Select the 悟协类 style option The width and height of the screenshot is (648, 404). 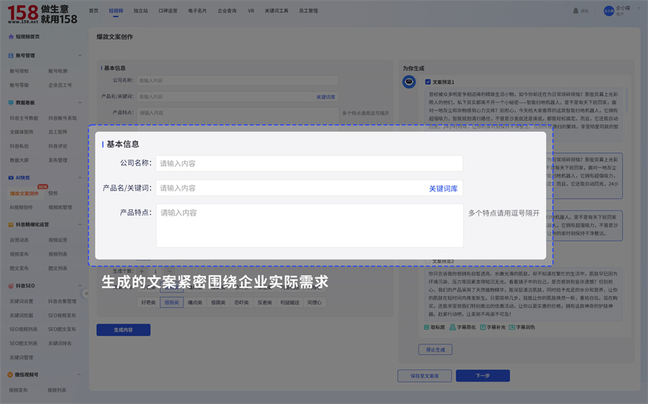171,303
